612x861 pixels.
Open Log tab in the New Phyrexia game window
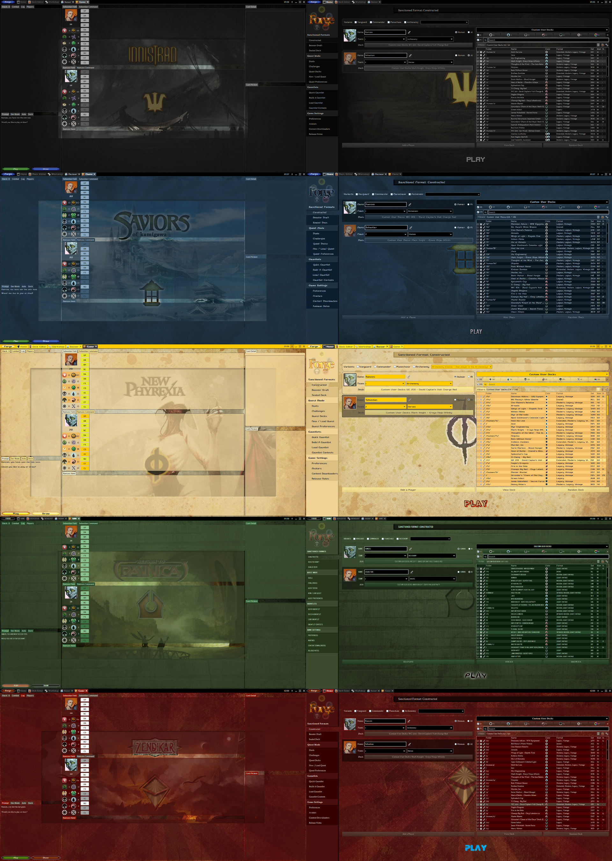point(23,351)
